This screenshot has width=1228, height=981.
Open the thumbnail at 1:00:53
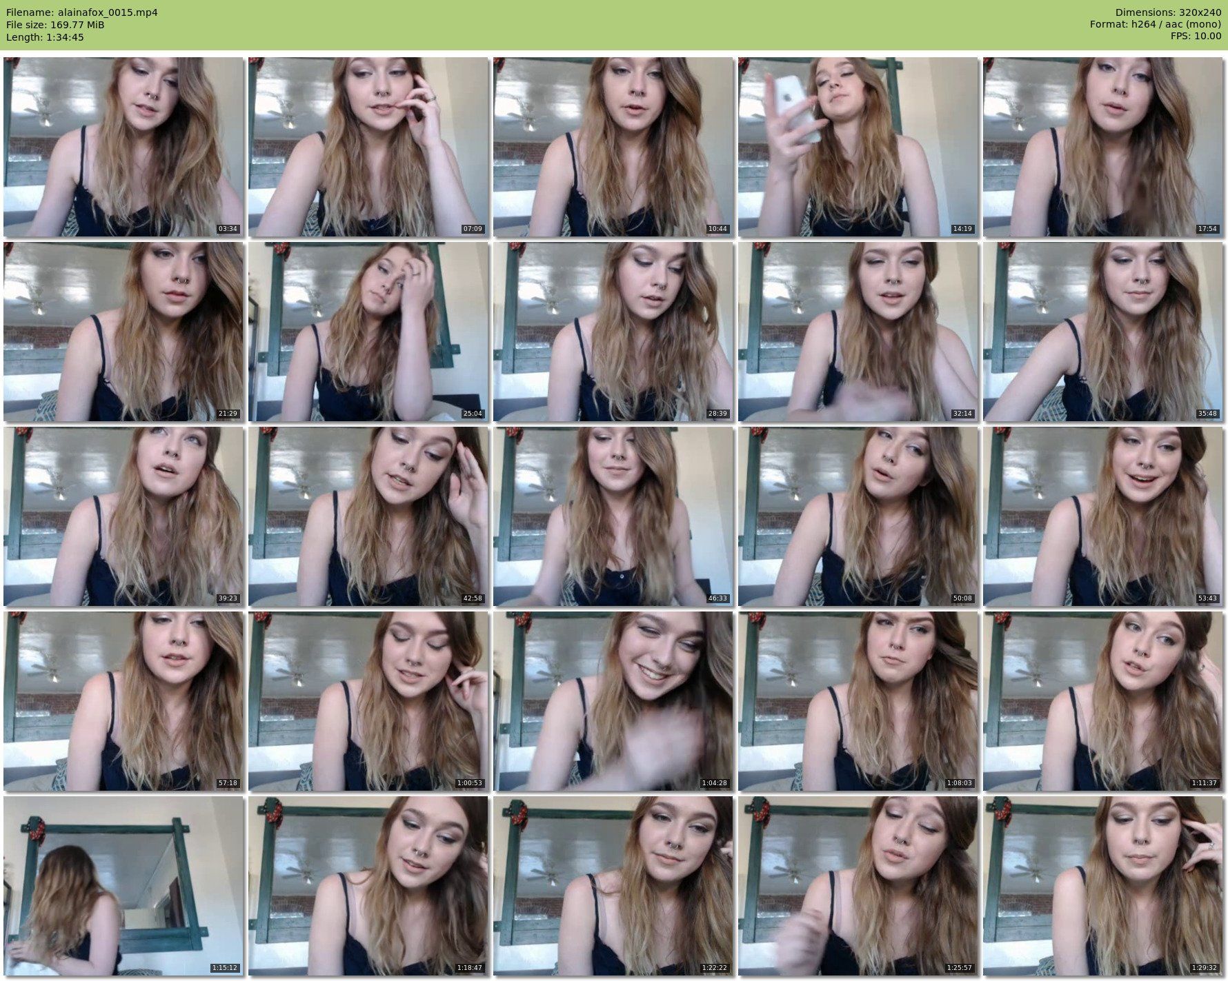[x=368, y=701]
